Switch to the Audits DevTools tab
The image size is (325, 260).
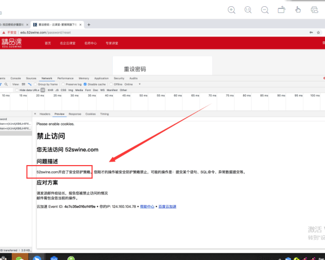point(134,79)
